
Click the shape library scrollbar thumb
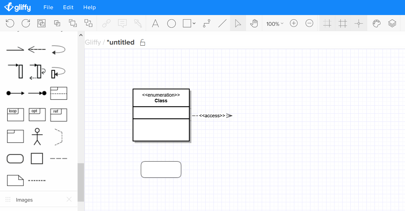(81, 182)
